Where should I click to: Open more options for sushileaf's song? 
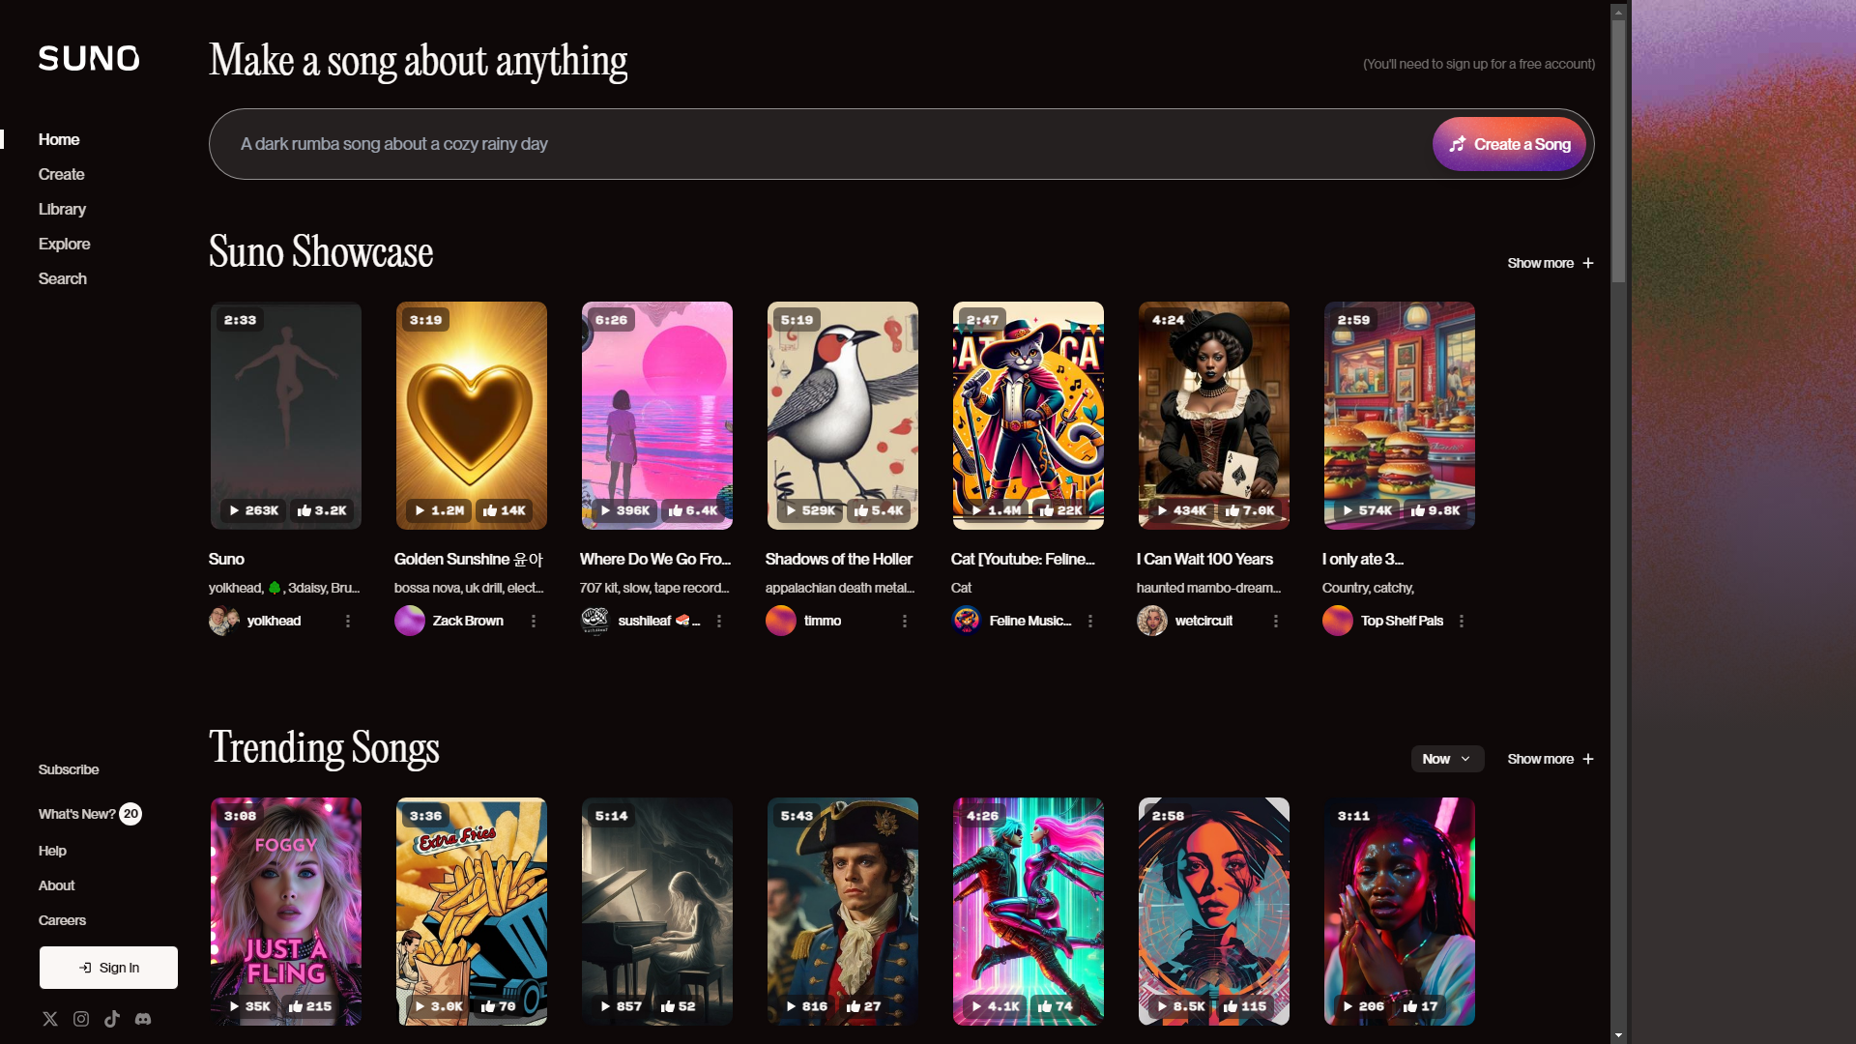click(x=719, y=621)
